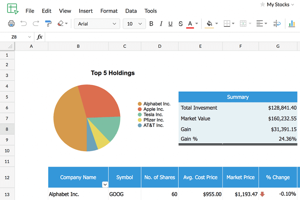
Task: Click the Pfizer Inc. legend entry
Action: tap(151, 120)
